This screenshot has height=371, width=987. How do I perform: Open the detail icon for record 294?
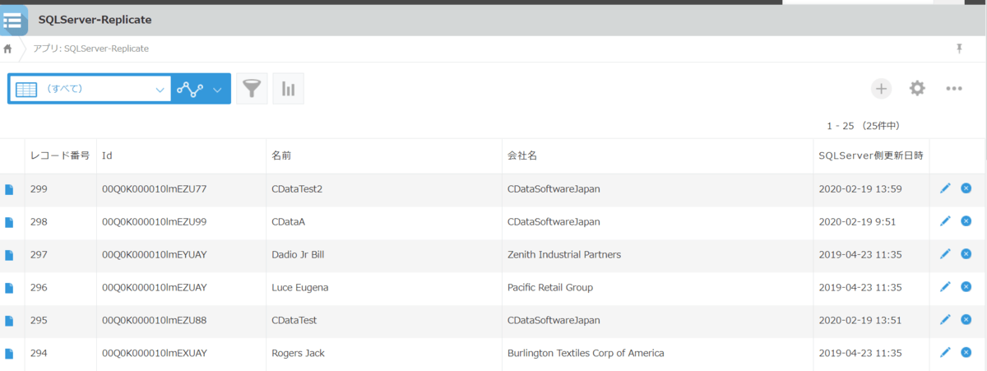click(x=10, y=354)
